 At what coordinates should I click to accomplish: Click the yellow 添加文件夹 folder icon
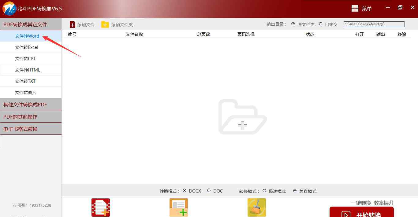click(x=105, y=24)
